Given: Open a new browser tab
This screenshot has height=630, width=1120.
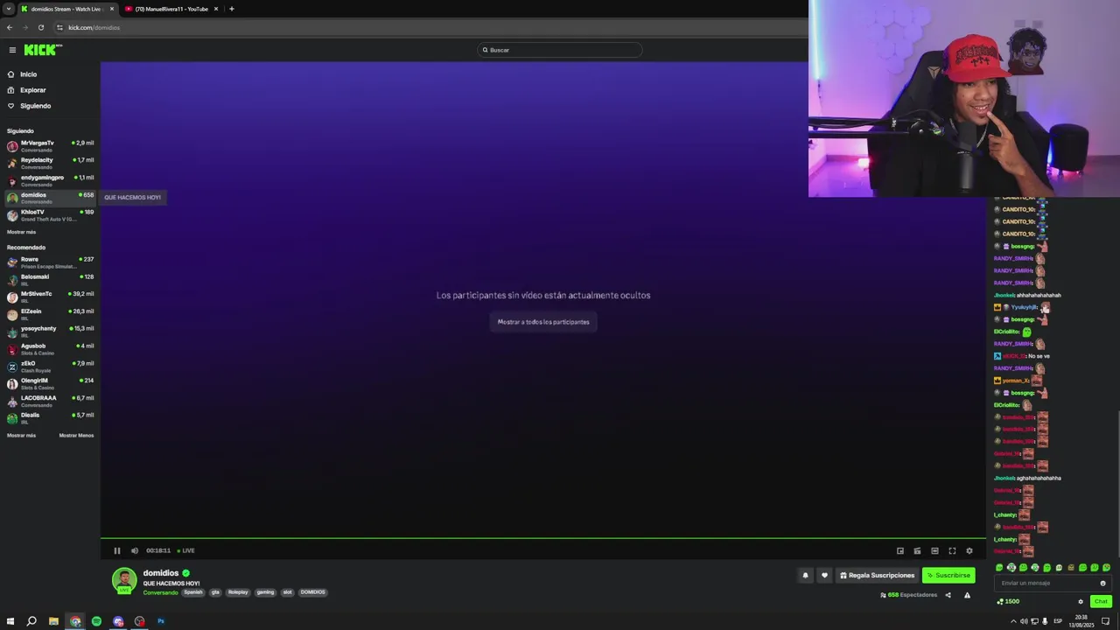Looking at the screenshot, I should click(231, 9).
